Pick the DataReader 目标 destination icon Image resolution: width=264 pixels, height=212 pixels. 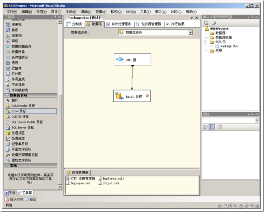[x=8, y=106]
